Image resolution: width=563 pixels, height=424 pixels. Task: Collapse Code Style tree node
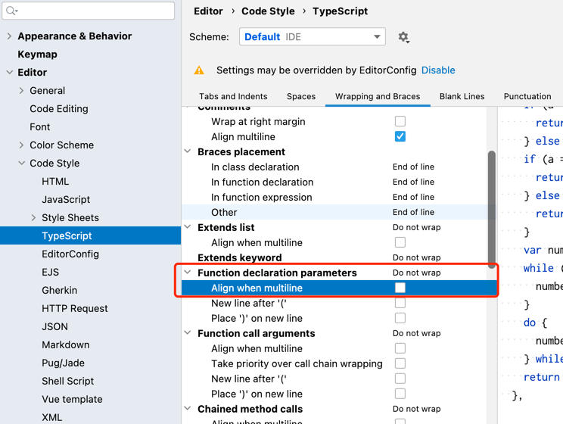tap(21, 163)
